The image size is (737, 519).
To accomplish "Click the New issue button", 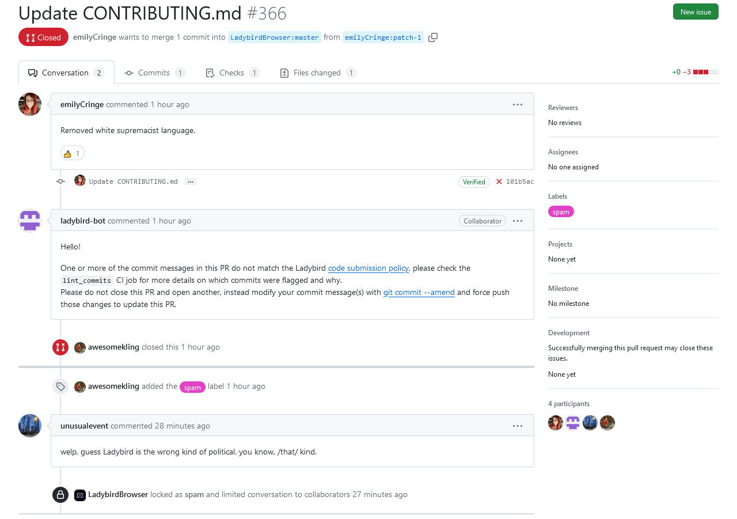I will pos(696,12).
